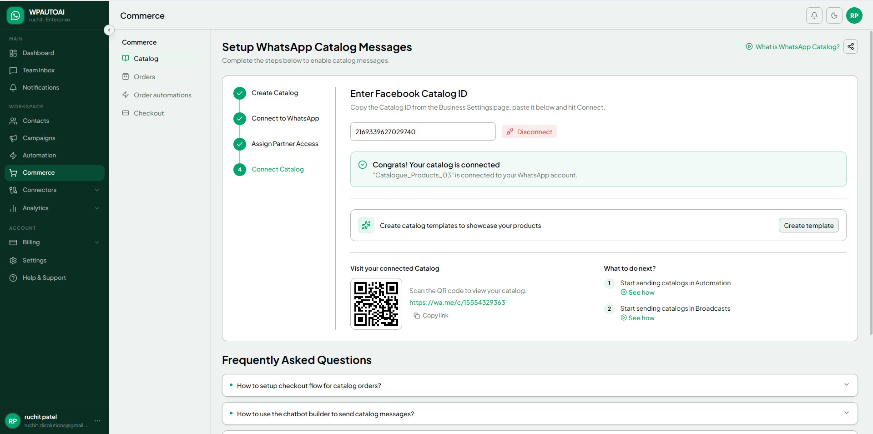Click the share icon beside What is WhatsApp Catalog
Image resolution: width=873 pixels, height=434 pixels.
click(x=851, y=46)
